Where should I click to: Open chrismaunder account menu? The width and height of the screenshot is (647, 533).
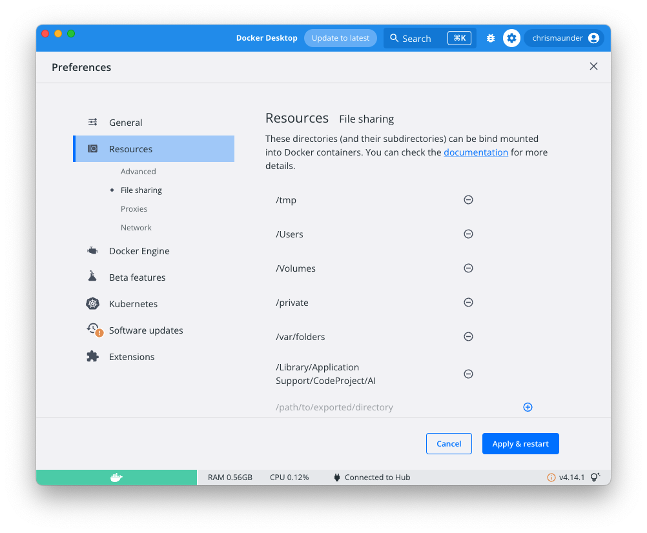564,38
